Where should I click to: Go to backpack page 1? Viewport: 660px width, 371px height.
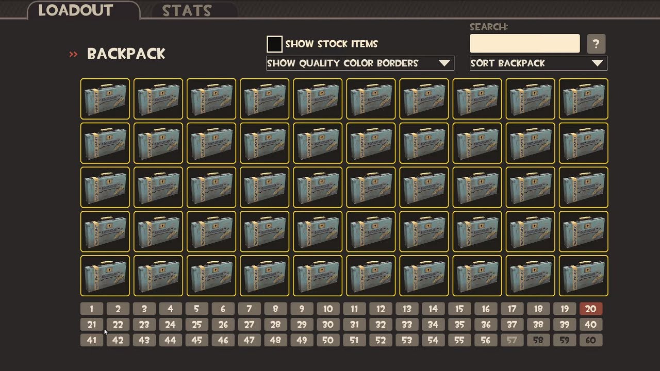pyautogui.click(x=92, y=309)
